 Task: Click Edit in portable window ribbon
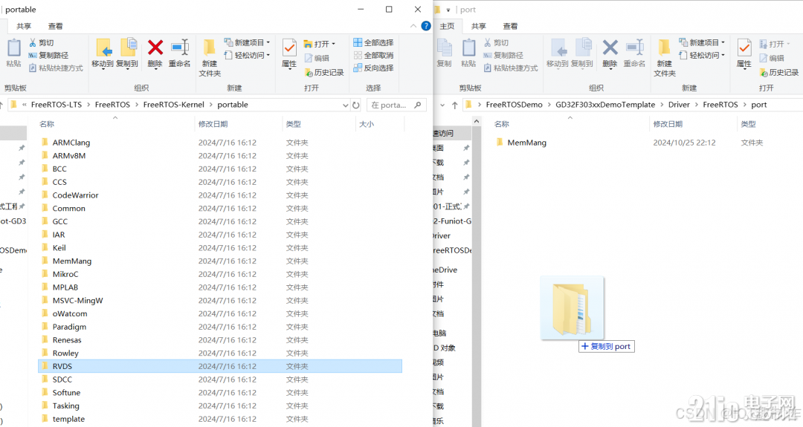click(x=317, y=59)
